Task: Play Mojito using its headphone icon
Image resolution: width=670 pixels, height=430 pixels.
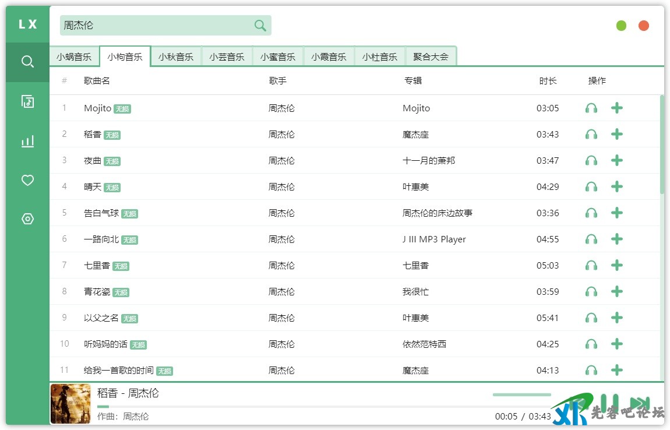Action: [x=591, y=108]
